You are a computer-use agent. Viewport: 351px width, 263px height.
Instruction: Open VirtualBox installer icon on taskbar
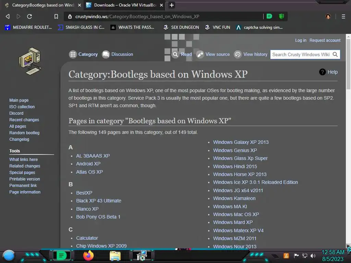(x=142, y=255)
